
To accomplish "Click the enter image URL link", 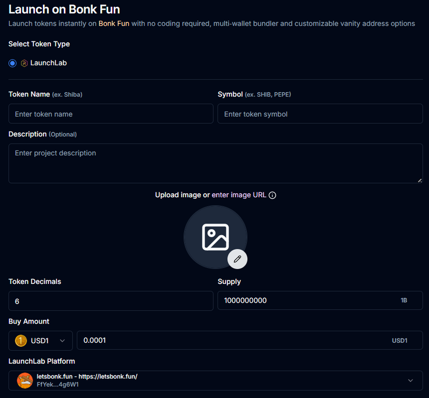I will tap(239, 195).
